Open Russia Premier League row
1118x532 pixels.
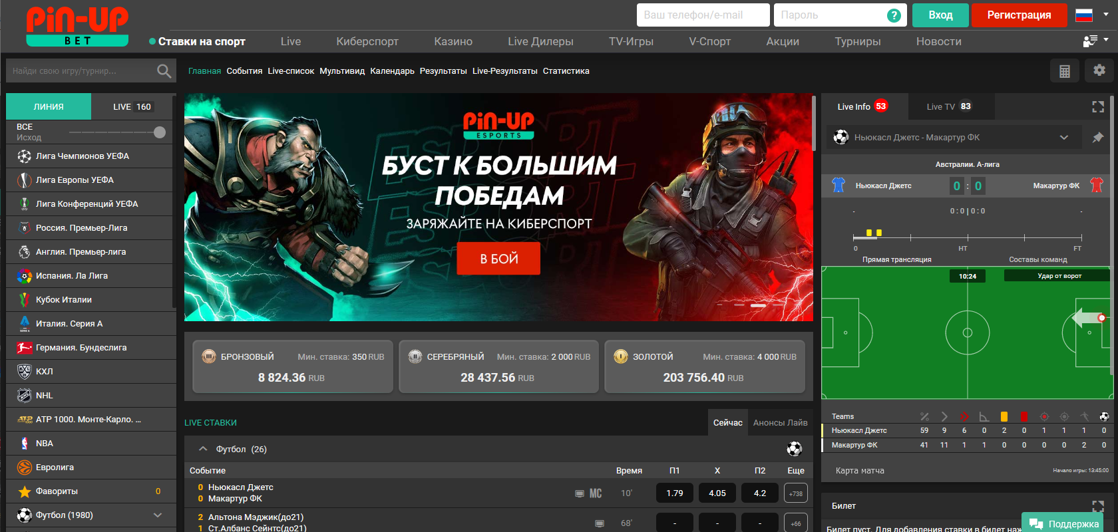tap(91, 228)
